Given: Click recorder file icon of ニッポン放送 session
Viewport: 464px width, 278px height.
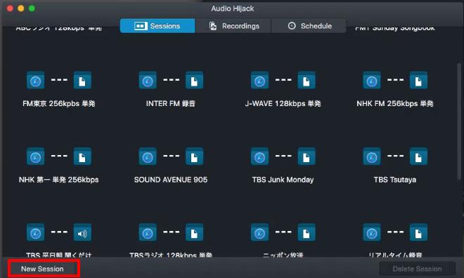Looking at the screenshot, I should 307,233.
